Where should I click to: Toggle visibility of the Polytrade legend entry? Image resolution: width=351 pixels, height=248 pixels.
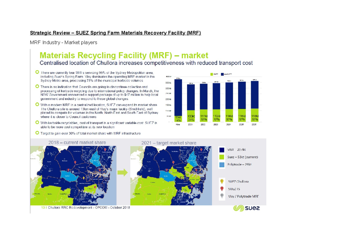[222, 165]
